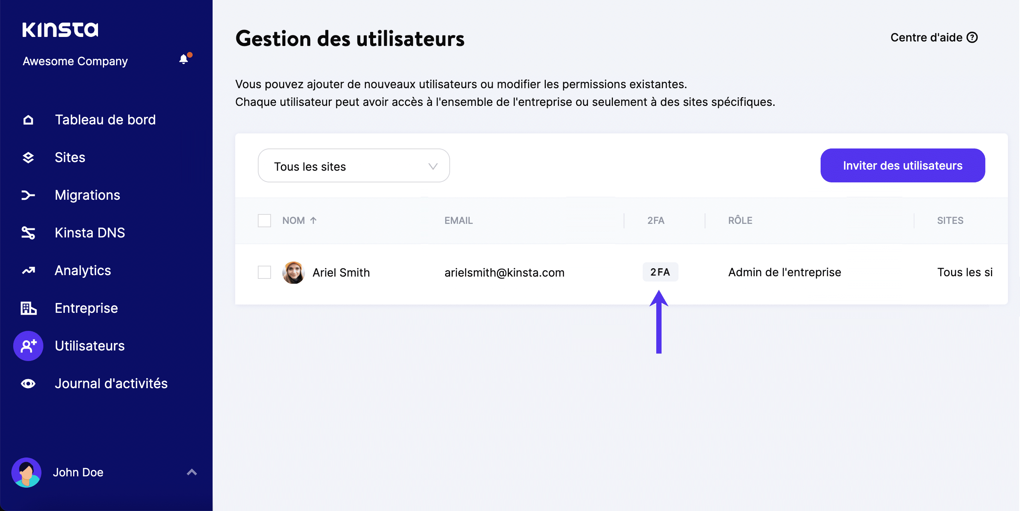
Task: Select the Sites layers icon
Action: pyautogui.click(x=28, y=157)
